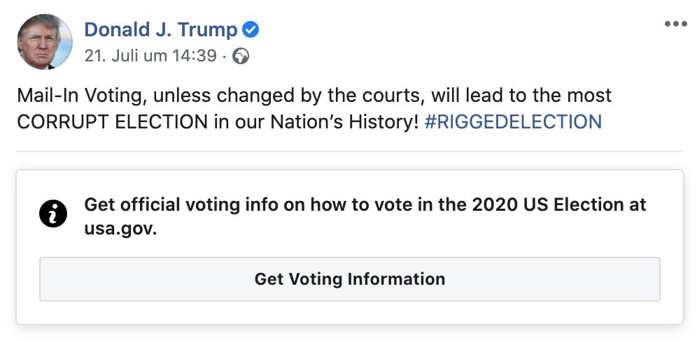Open the #RIGGEDELECTION hashtag

514,121
